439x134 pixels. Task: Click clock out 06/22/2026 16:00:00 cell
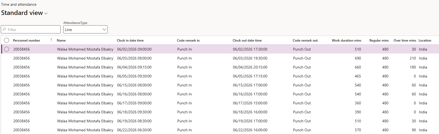coord(250,130)
